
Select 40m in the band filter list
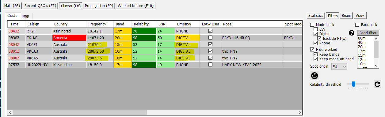[x=366, y=42]
